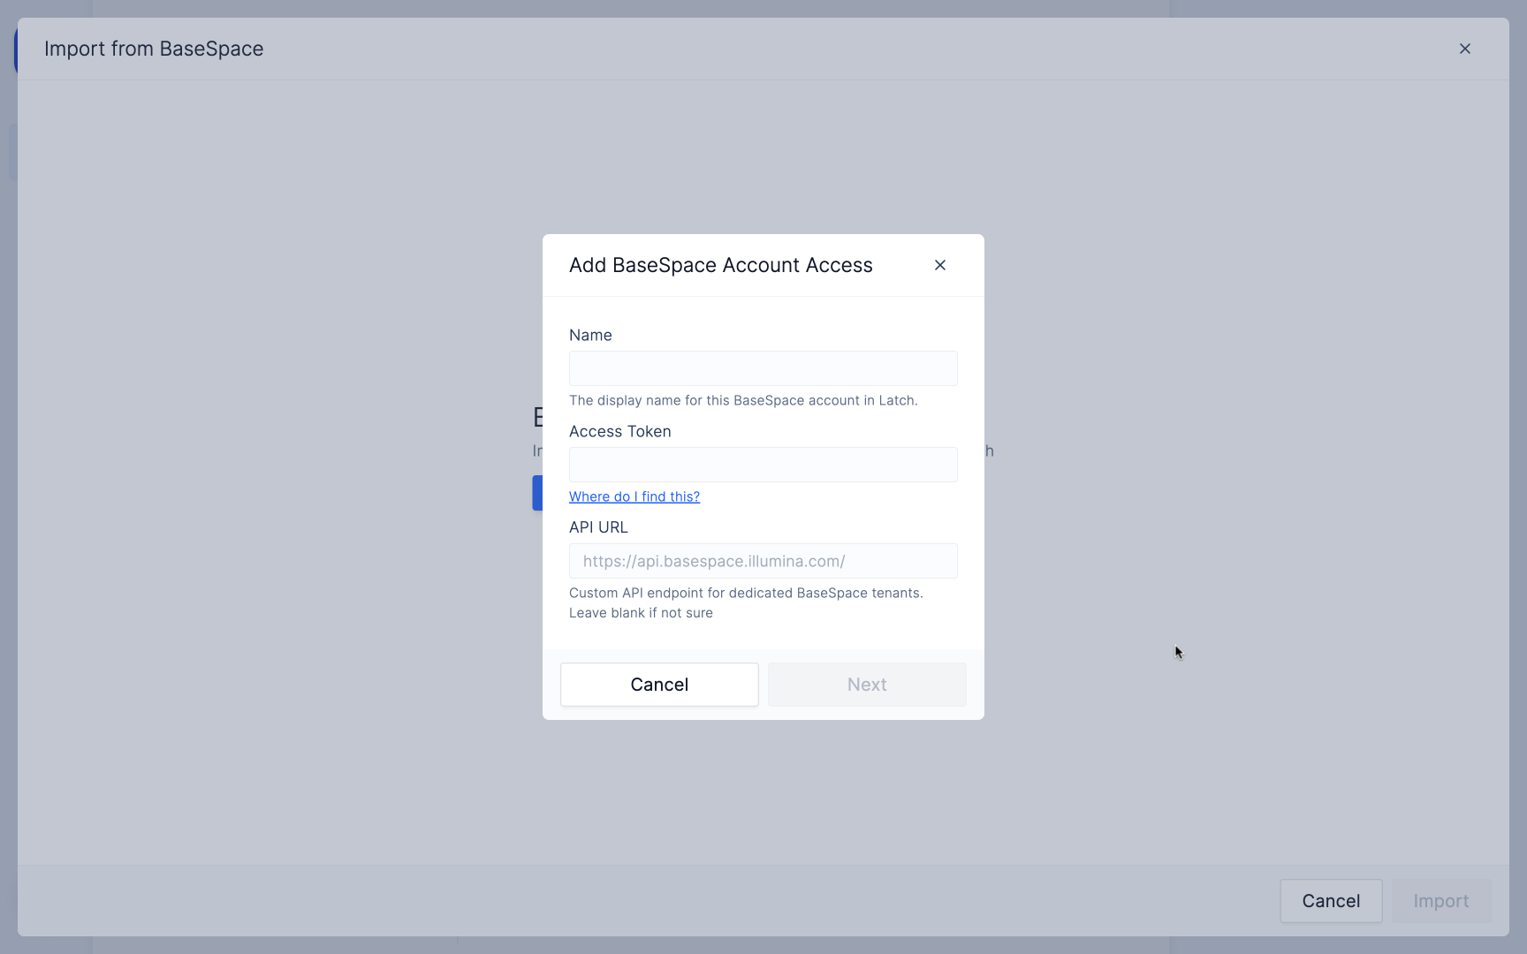
Task: Cancel the Add BaseSpace Account Access dialog
Action: click(x=659, y=685)
